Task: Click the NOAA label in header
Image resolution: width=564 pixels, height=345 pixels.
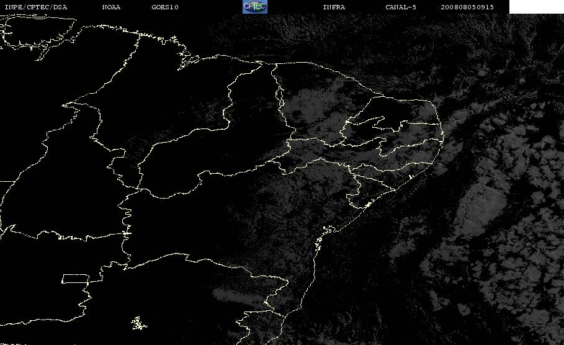Action: [111, 7]
